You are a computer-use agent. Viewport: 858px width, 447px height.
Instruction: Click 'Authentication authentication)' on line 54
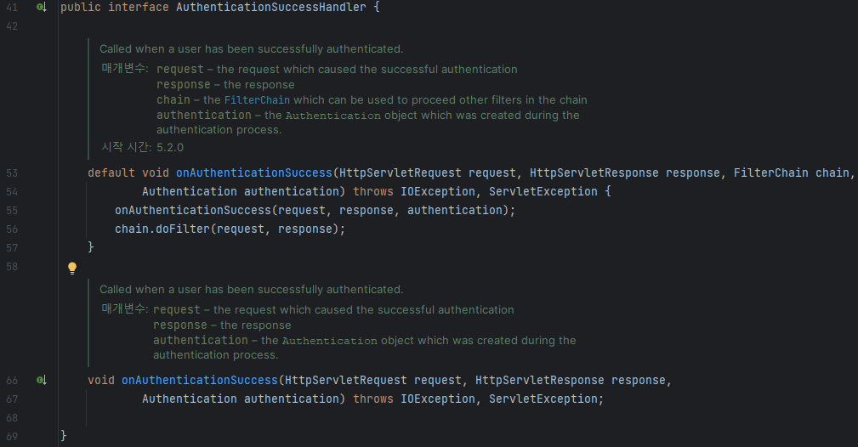click(x=243, y=191)
